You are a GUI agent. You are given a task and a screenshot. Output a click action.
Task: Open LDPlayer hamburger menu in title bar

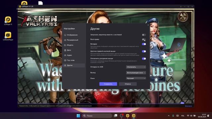(x=181, y=7)
